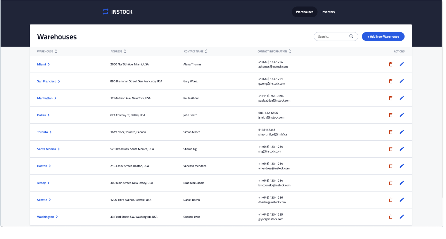
Task: Delete the Washington warehouse row
Action: [391, 217]
